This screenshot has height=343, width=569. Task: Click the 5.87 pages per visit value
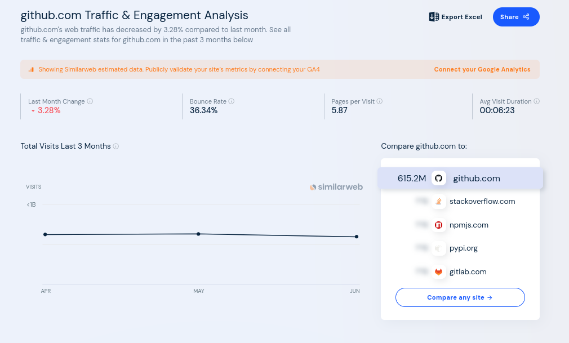[x=339, y=110]
